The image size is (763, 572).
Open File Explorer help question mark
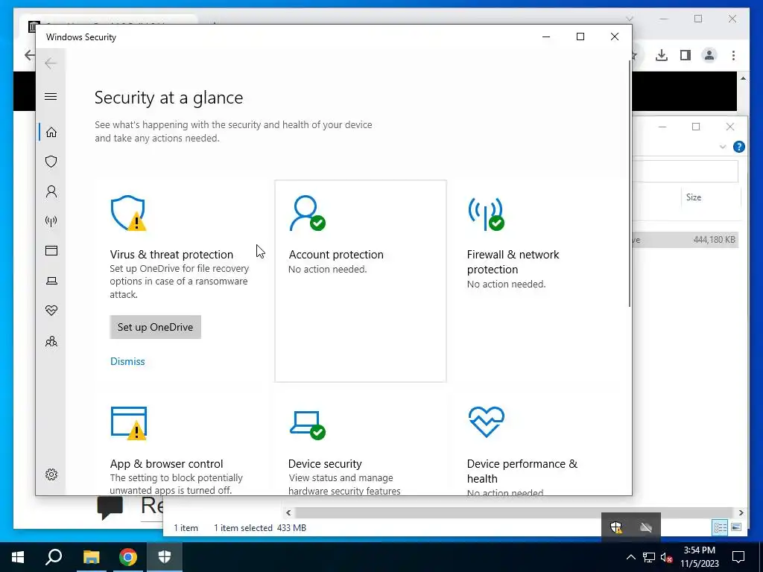pos(738,147)
